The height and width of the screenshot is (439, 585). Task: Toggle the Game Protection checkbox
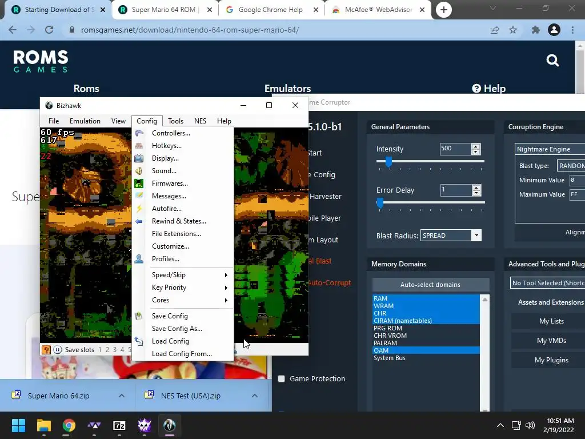282,379
